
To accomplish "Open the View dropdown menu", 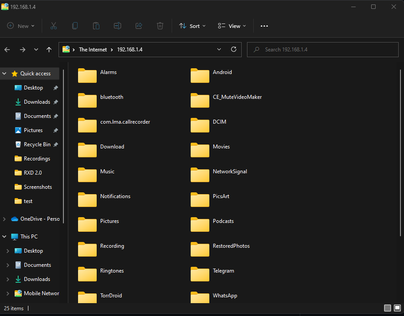I will pyautogui.click(x=232, y=26).
